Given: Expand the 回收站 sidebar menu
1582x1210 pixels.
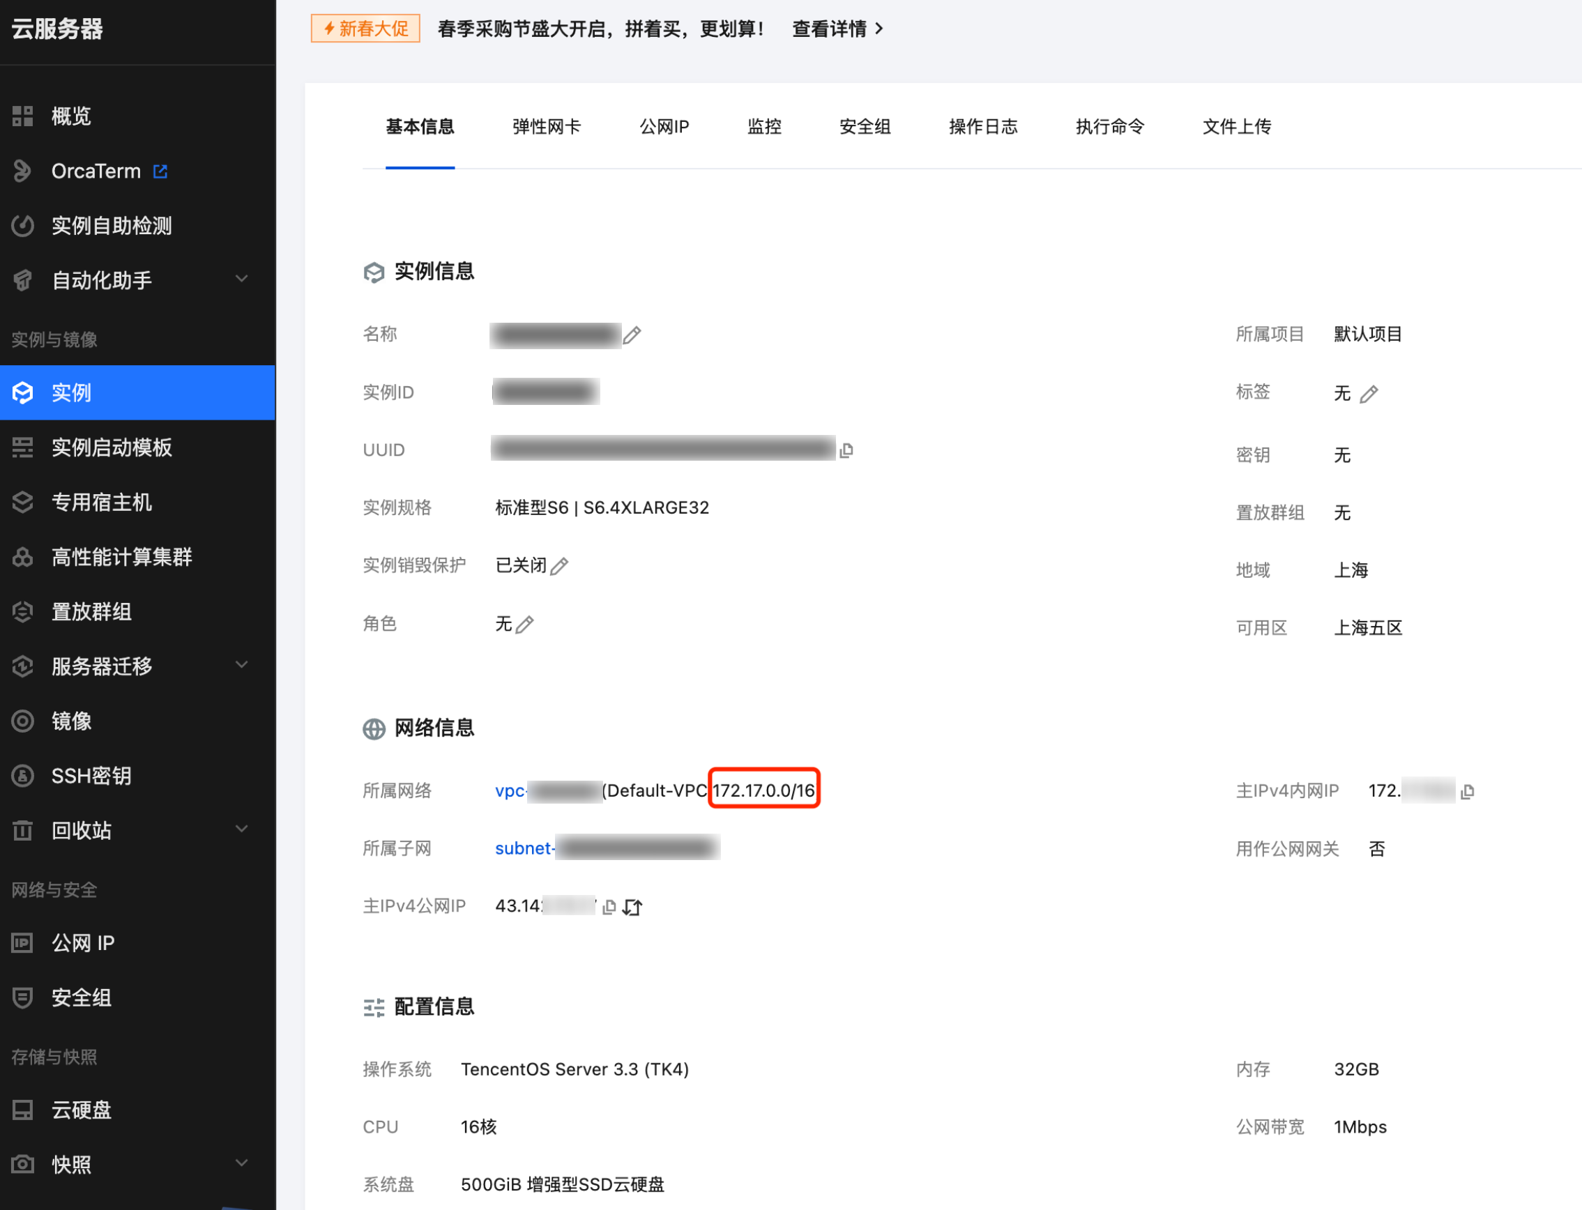Looking at the screenshot, I should (x=242, y=829).
